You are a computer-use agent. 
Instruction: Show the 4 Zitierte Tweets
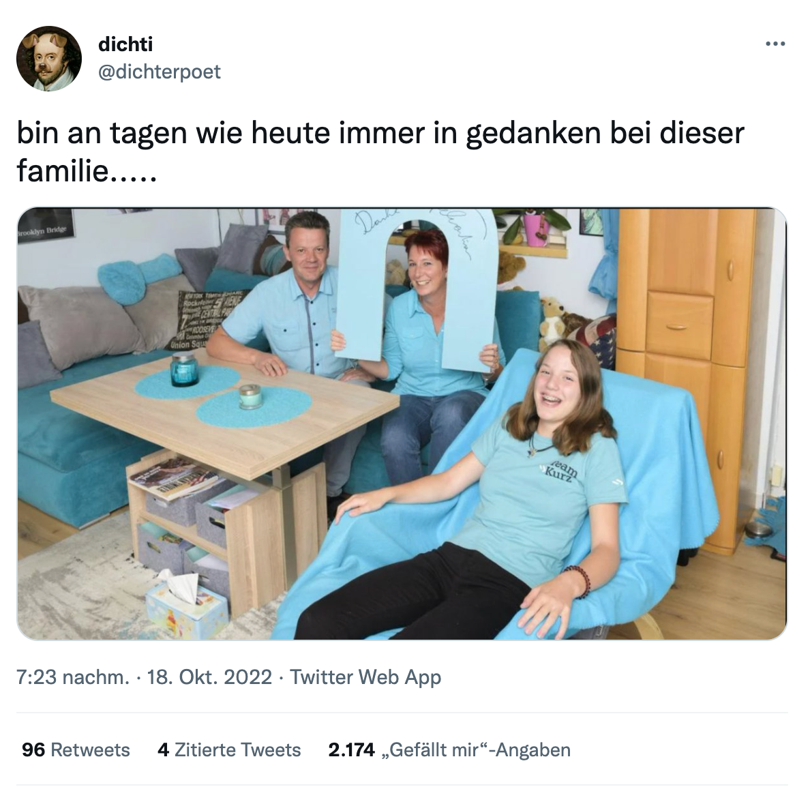click(229, 749)
